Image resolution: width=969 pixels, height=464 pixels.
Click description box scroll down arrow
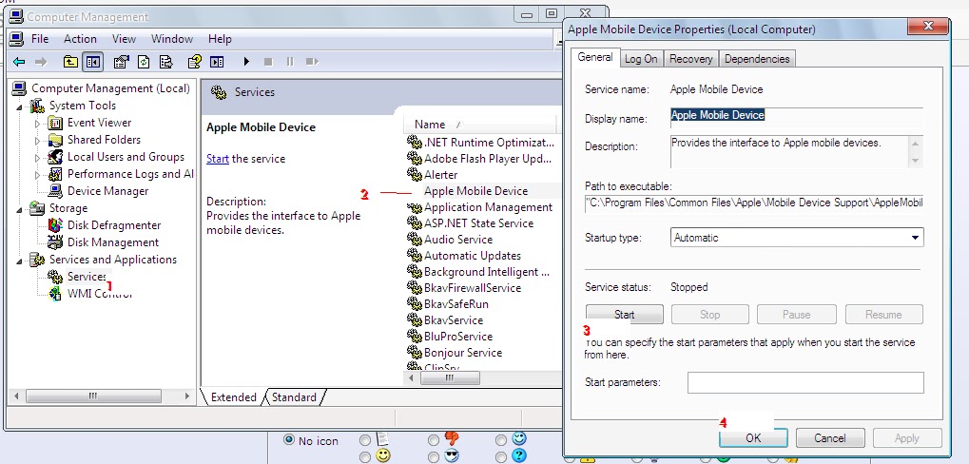coord(915,161)
